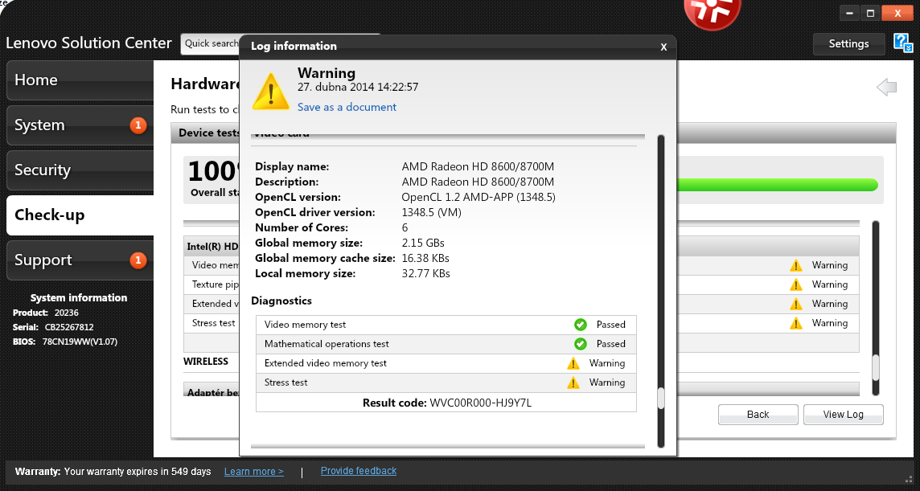Image resolution: width=920 pixels, height=491 pixels.
Task: Minimize the Lenovo Solution Center window
Action: click(849, 13)
